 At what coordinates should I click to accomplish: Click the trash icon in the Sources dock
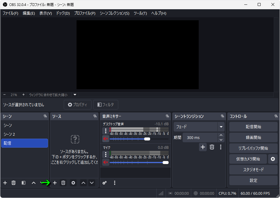[x=63, y=183]
